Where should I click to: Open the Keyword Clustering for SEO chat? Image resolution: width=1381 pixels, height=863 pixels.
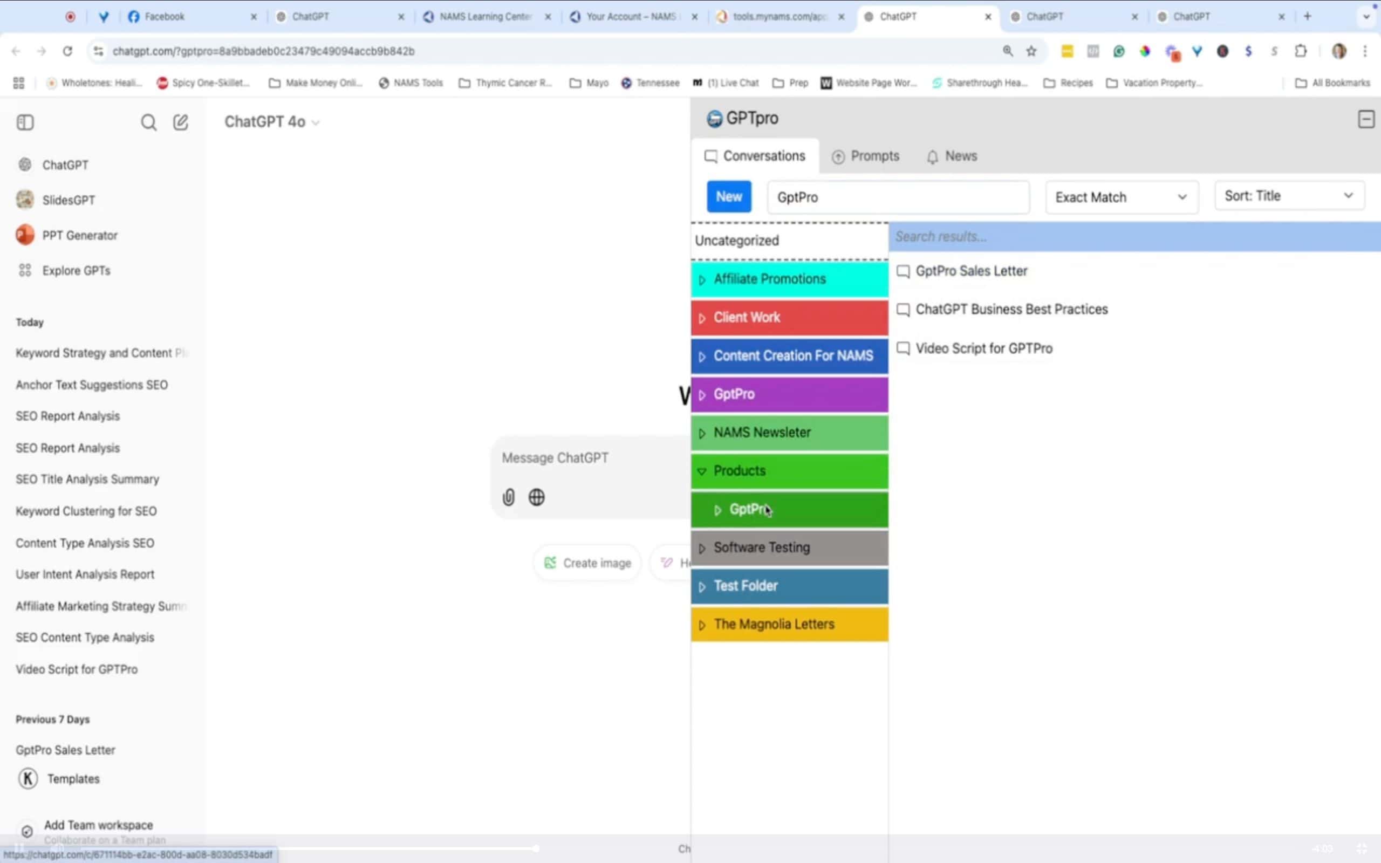[86, 511]
